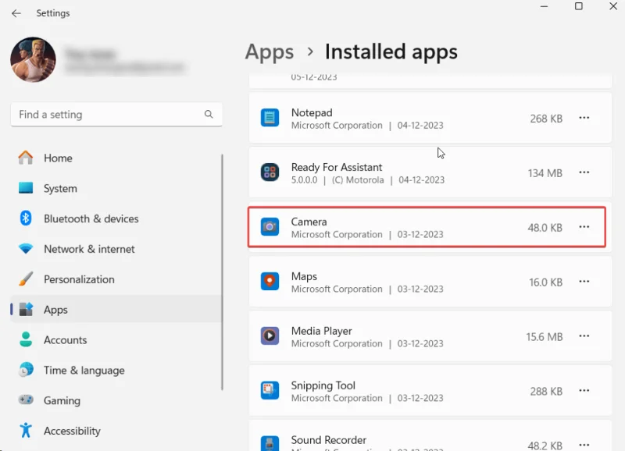The height and width of the screenshot is (451, 625).
Task: Click the user profile picture
Action: click(33, 59)
